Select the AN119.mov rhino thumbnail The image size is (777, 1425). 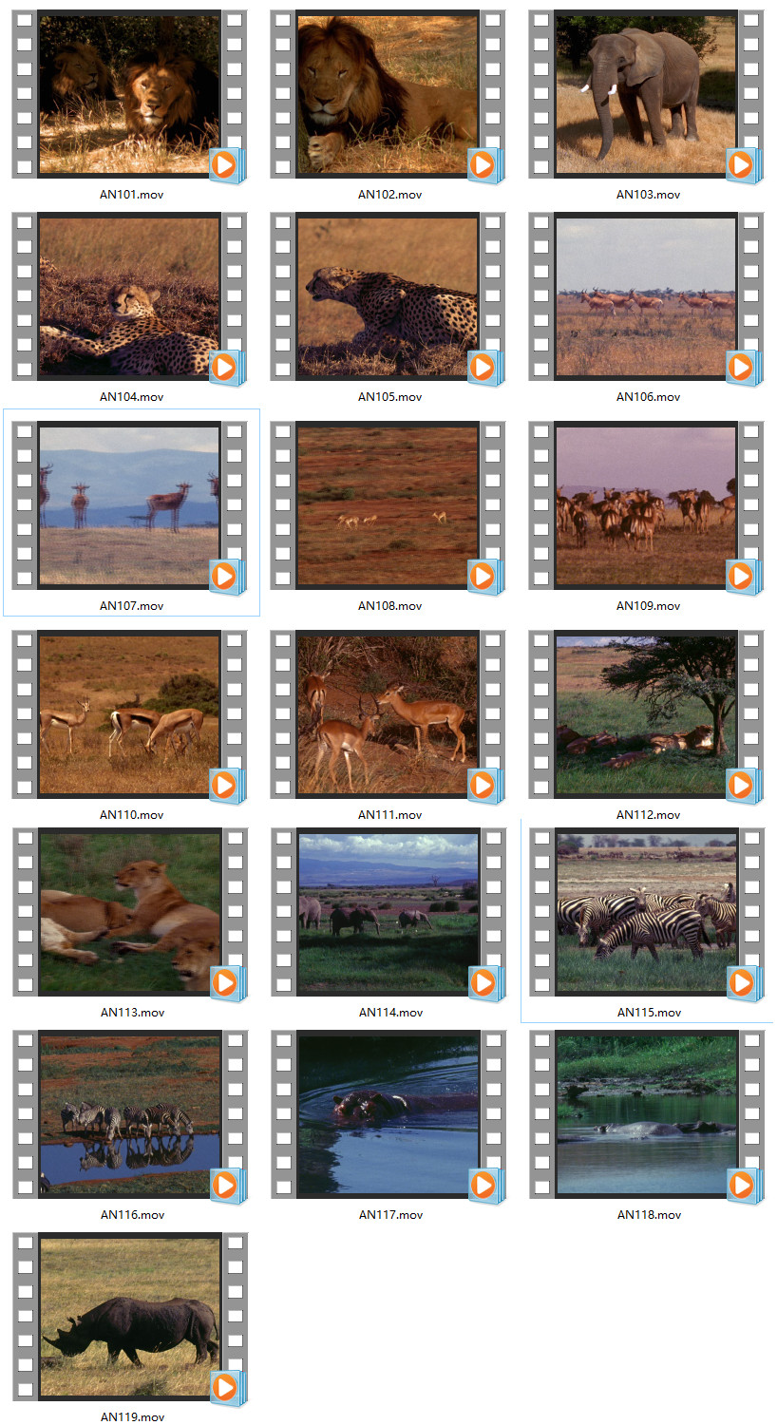coord(129,1316)
